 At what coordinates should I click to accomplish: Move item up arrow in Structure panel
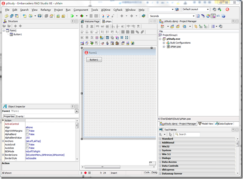(x=15, y=26)
